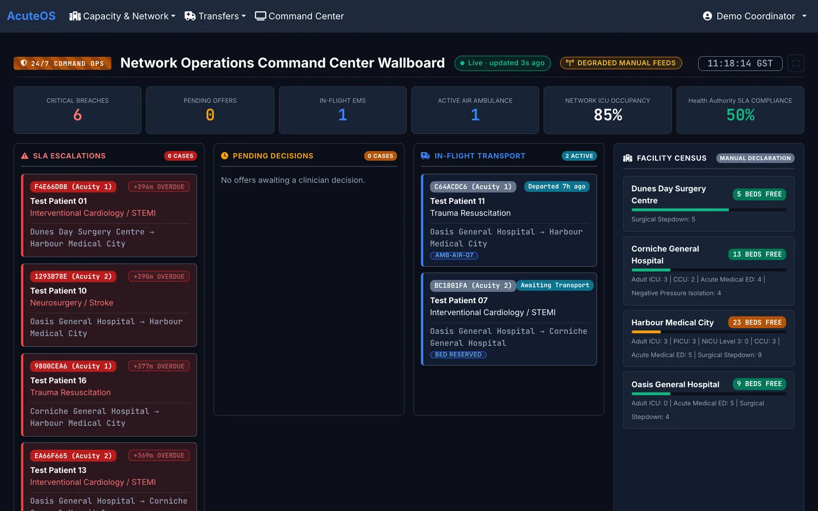This screenshot has width=818, height=511.
Task: Toggle fullscreen with the expand icon near the clock
Action: [796, 64]
